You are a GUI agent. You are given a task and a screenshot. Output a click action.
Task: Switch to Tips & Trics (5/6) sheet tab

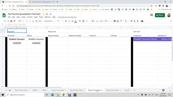click(x=112, y=90)
